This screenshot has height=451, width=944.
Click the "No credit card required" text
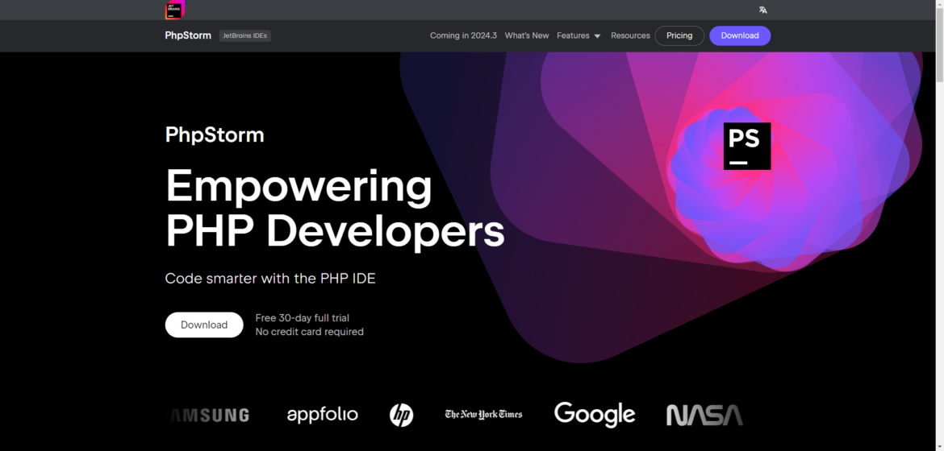pos(310,332)
